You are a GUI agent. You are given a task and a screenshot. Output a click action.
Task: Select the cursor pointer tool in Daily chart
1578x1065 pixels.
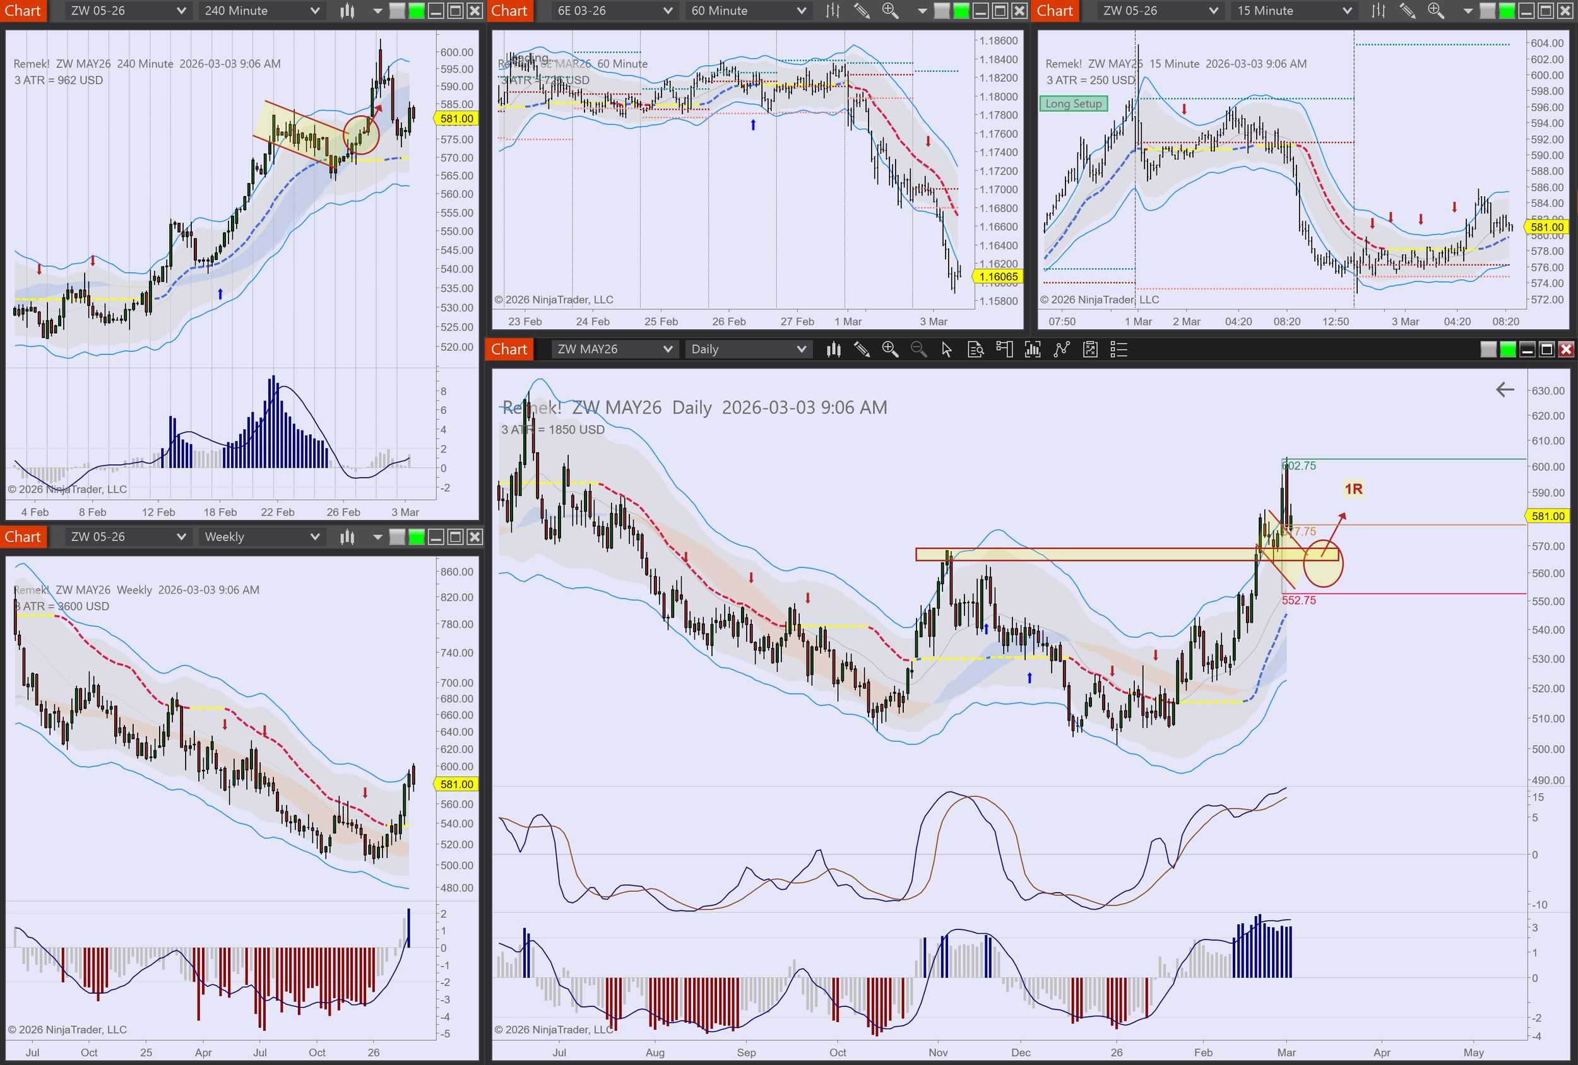click(947, 350)
